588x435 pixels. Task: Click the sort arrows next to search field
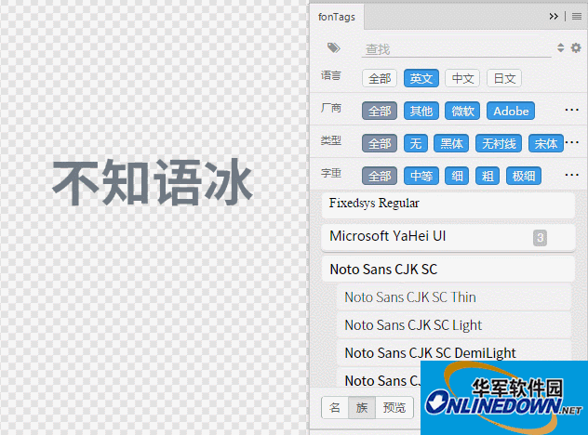click(561, 47)
